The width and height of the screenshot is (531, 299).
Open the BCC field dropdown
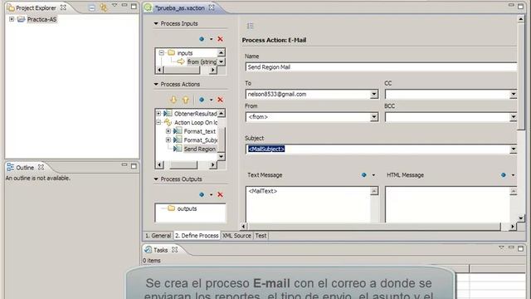point(514,117)
